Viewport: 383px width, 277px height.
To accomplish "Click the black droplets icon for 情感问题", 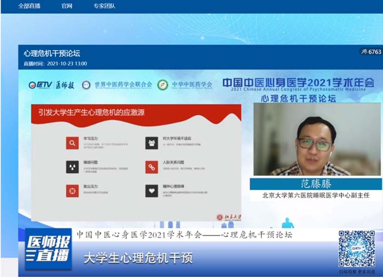I will 72,167.
